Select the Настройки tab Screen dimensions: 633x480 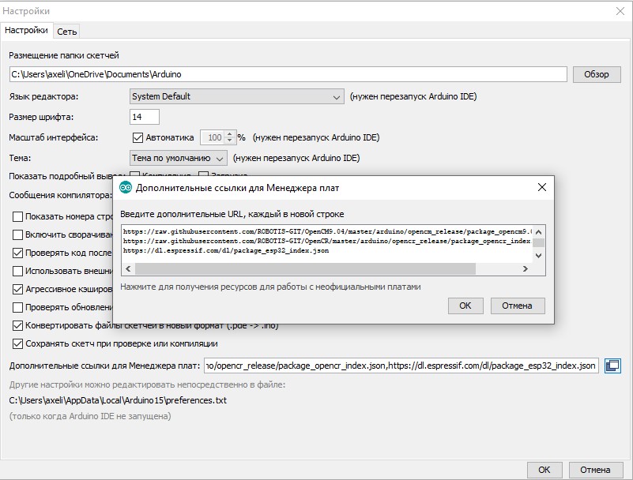tap(26, 30)
